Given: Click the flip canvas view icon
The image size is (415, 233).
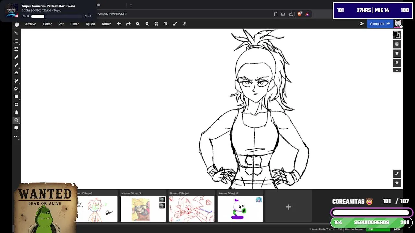Looking at the screenshot, I should click(x=157, y=24).
